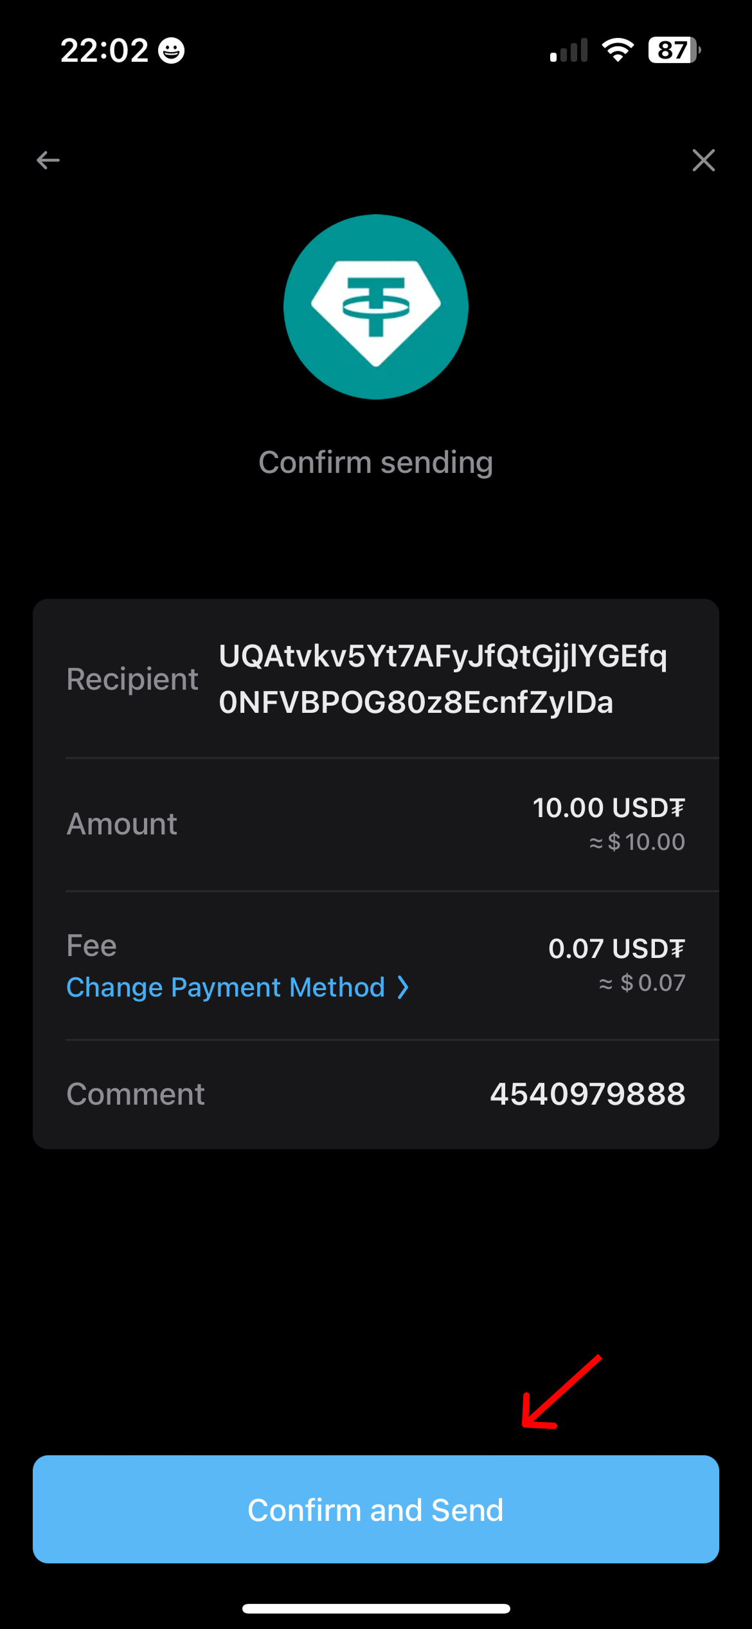The width and height of the screenshot is (752, 1629).
Task: Tap the battery level indicator
Action: click(674, 50)
